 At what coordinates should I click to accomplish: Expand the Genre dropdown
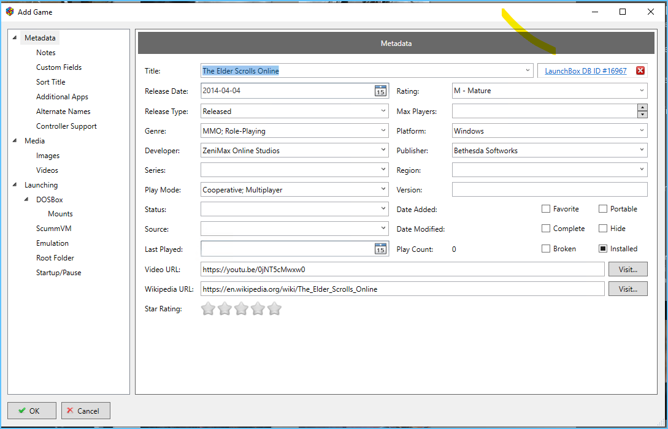[383, 131]
